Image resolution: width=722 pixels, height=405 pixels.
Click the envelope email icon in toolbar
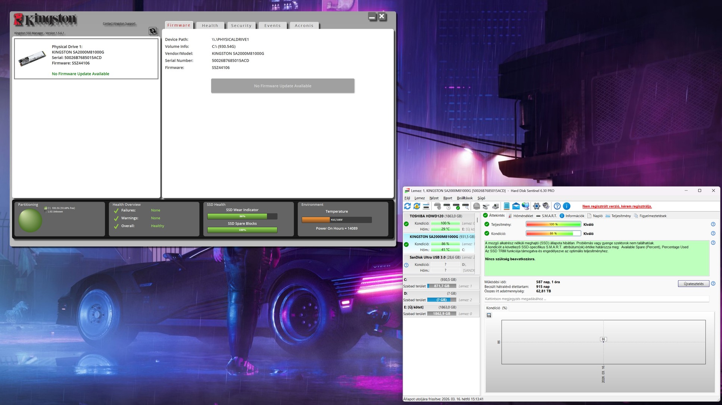pyautogui.click(x=516, y=206)
